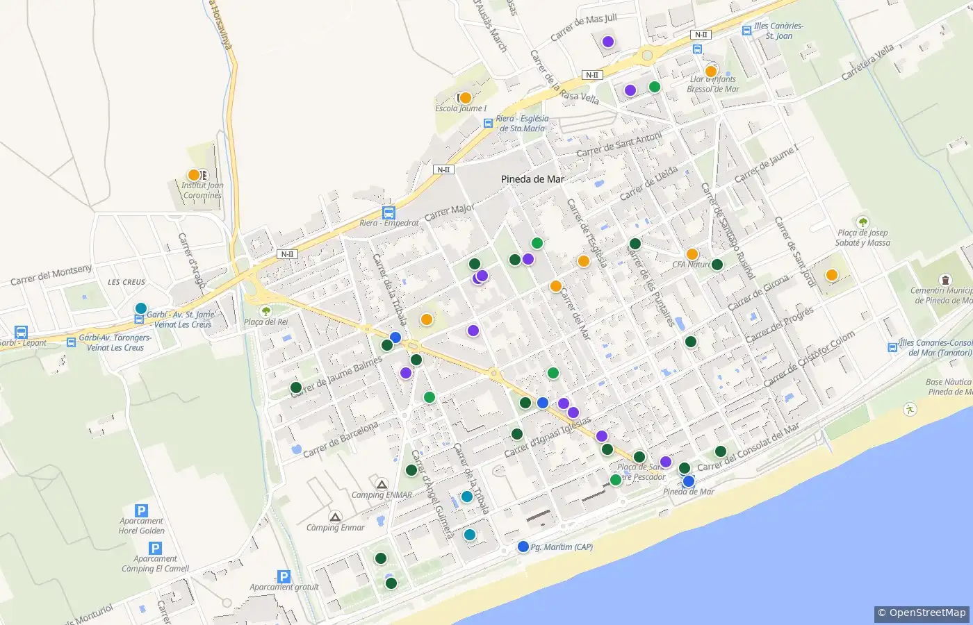Select the Plaça de Josep Sabaté park icon
Screen dimensions: 973x625
coord(862,222)
